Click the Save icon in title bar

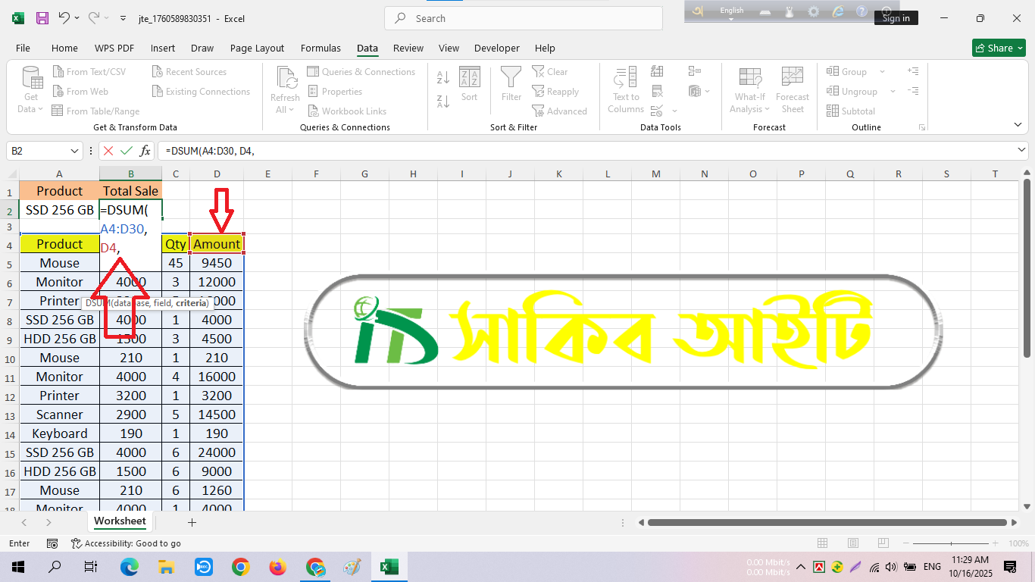click(42, 17)
